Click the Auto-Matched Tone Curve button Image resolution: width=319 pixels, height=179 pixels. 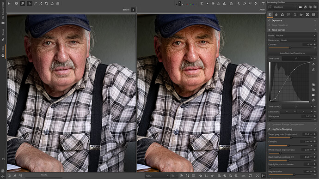coord(292,53)
